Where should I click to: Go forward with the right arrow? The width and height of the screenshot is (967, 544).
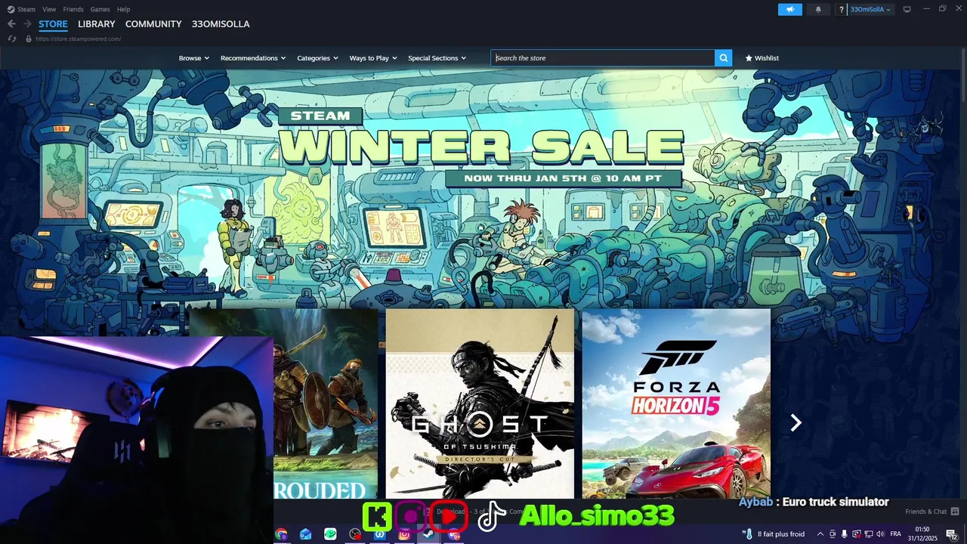(27, 24)
